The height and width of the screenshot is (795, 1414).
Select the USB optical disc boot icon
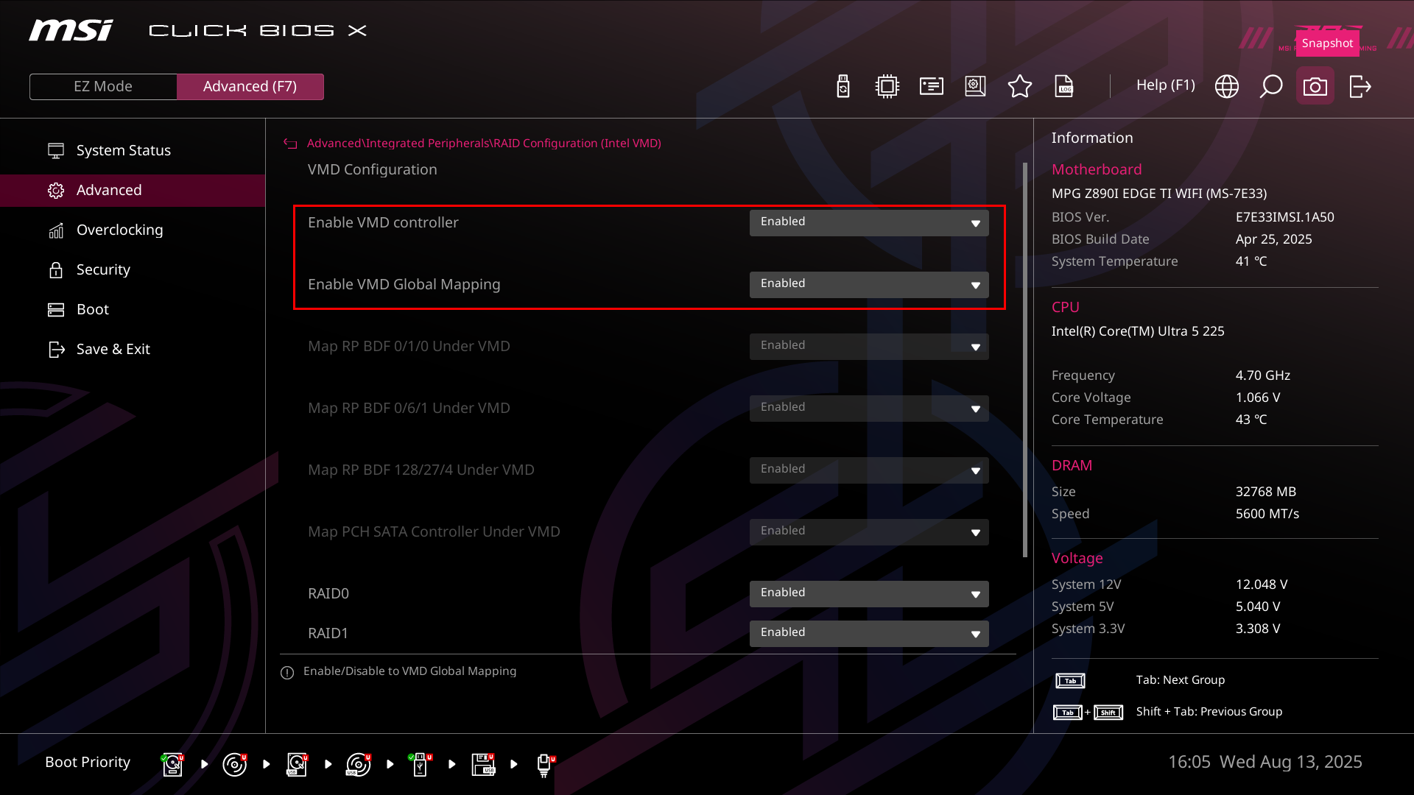click(358, 764)
